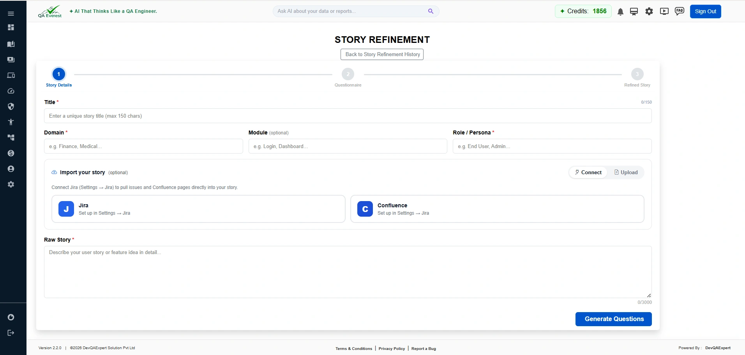Screen dimensions: 745x355
Task: Open the video tutorial play icon
Action: [x=664, y=11]
